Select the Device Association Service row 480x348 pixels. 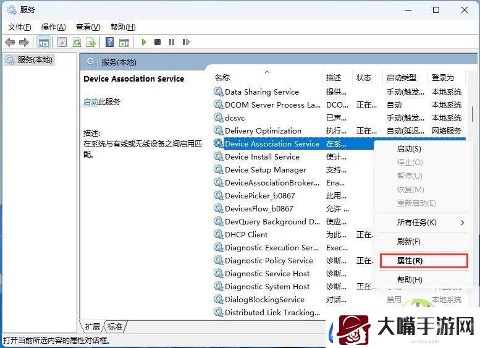(x=294, y=143)
